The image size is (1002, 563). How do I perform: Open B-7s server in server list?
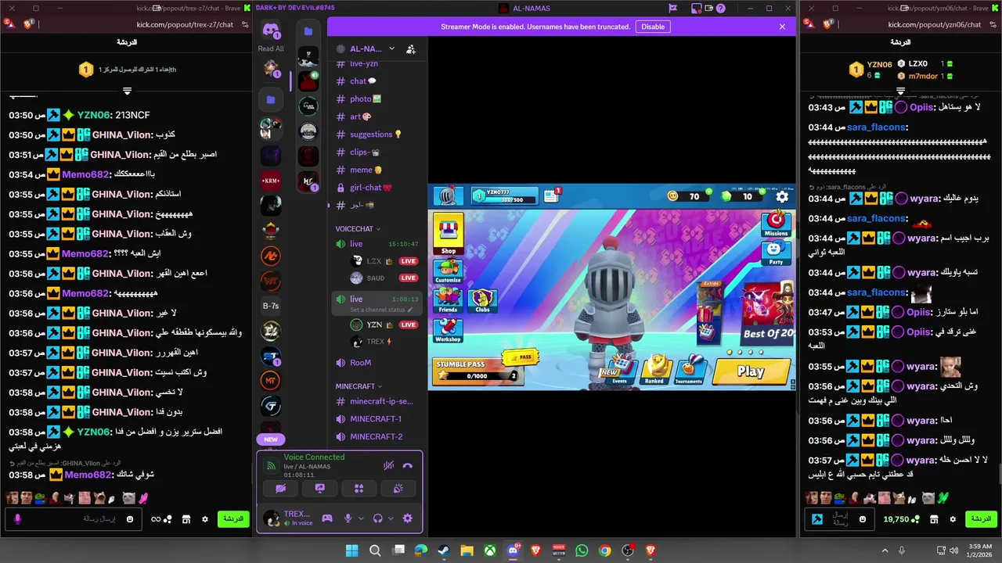(271, 306)
